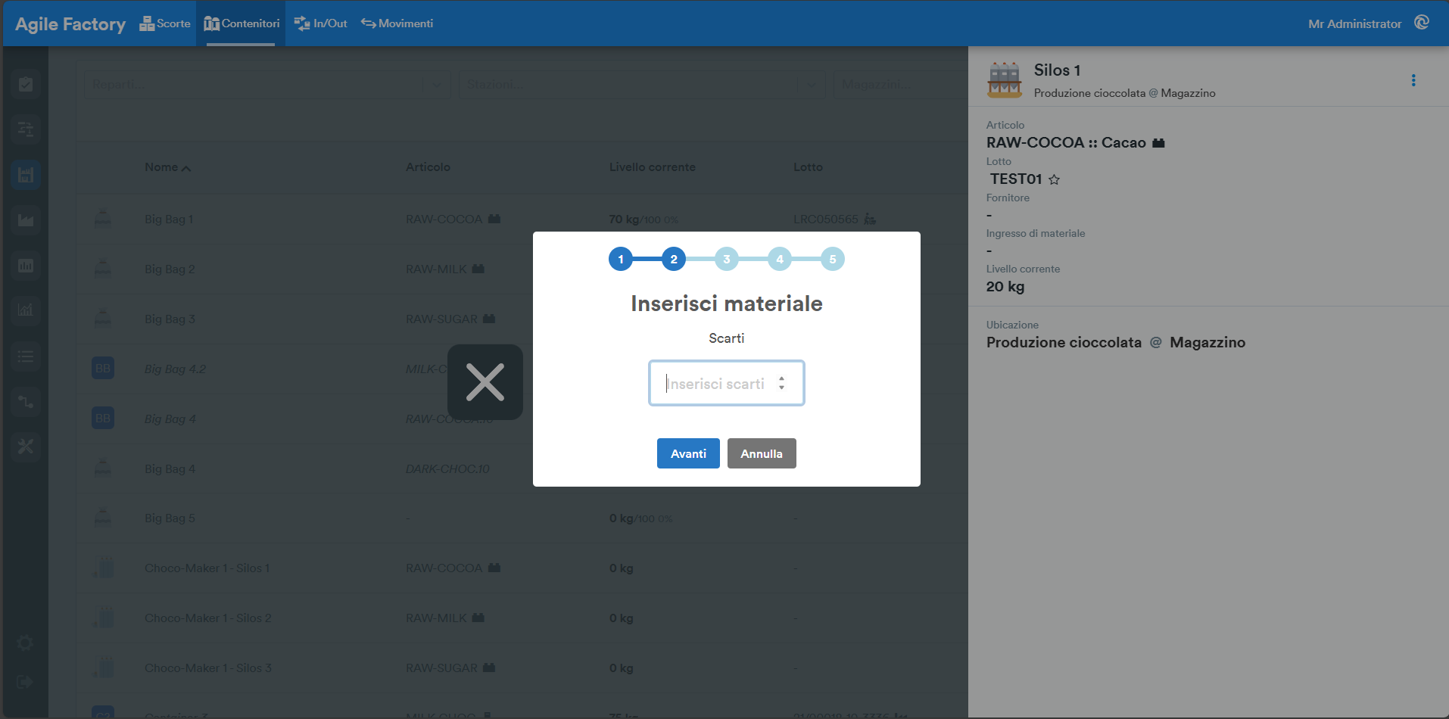Click the icon after lot LRC050565
The width and height of the screenshot is (1449, 719).
[x=870, y=219]
